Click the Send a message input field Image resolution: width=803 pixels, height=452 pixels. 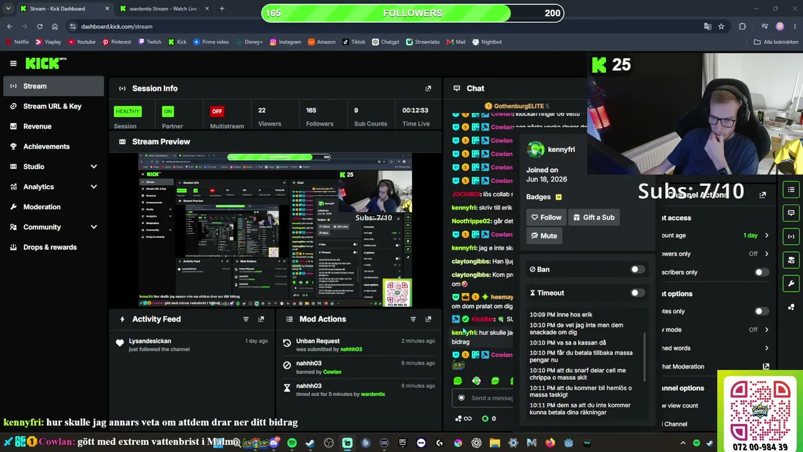tap(482, 397)
